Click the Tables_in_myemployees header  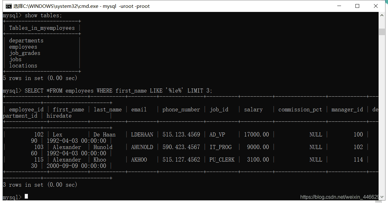tap(42, 28)
